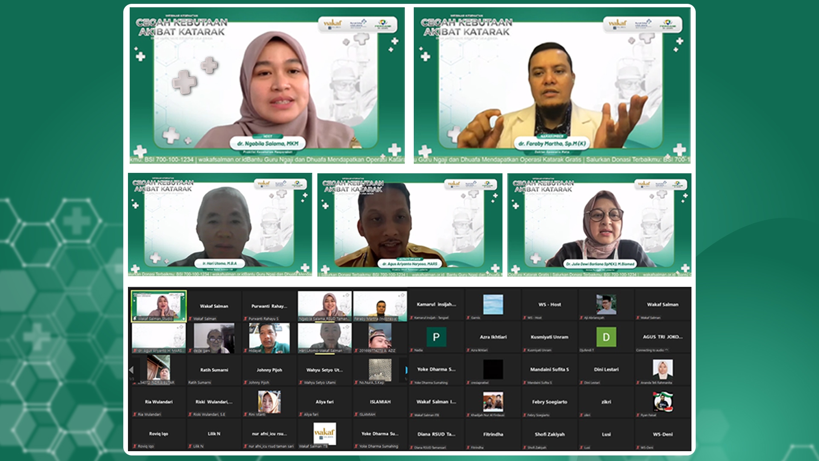
Task: Click the Shofi Zakiyah participant tile
Action: [x=549, y=434]
